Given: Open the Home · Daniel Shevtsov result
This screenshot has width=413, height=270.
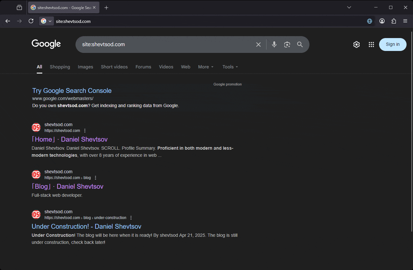Looking at the screenshot, I should 70,139.
